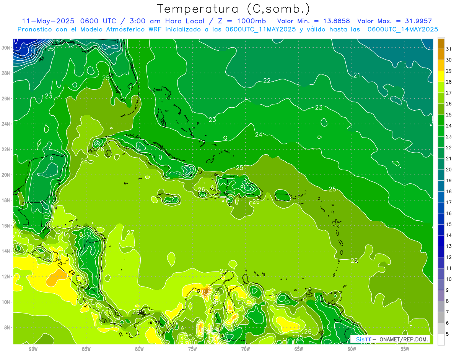Click the purple legend band between 9 and 10
The width and height of the screenshot is (459, 354).
(x=441, y=285)
